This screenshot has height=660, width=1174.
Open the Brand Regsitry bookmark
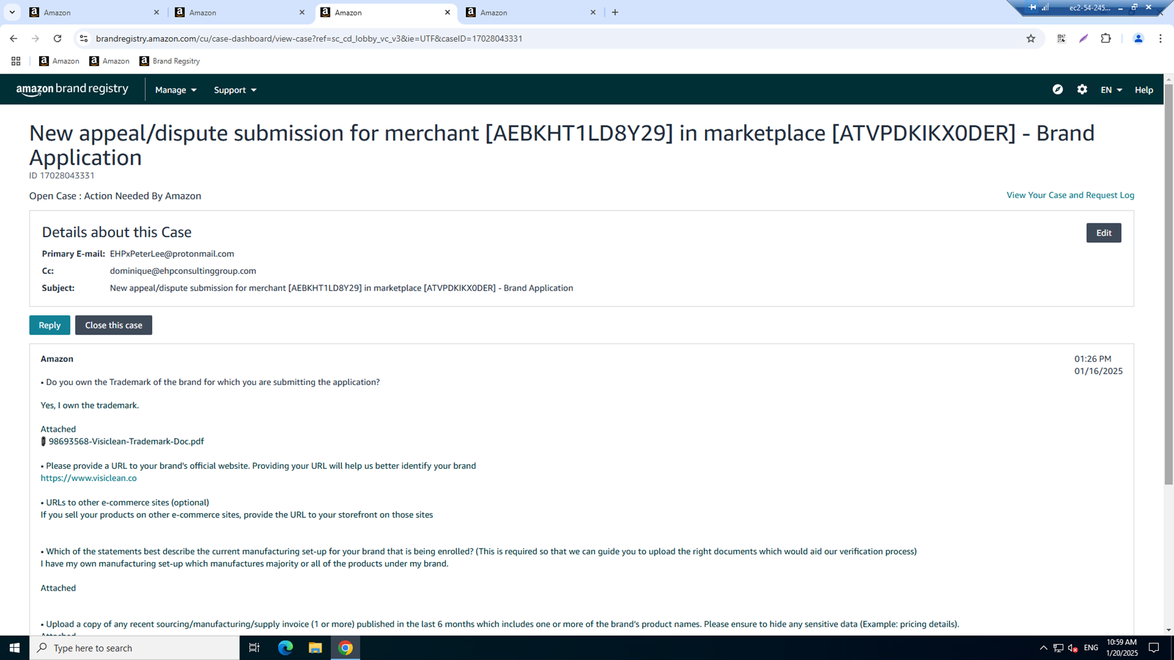coord(169,61)
